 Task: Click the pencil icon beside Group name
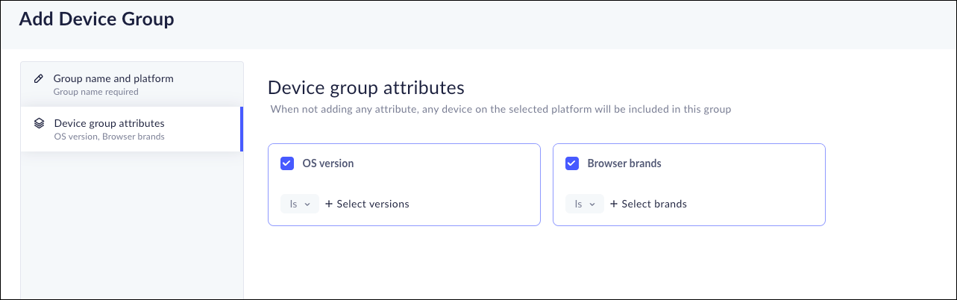pyautogui.click(x=39, y=78)
